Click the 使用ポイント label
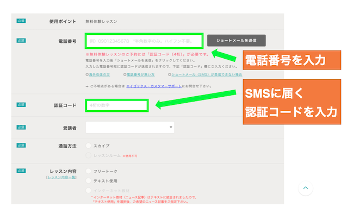Screen dimensions: 348x214 tap(63, 22)
